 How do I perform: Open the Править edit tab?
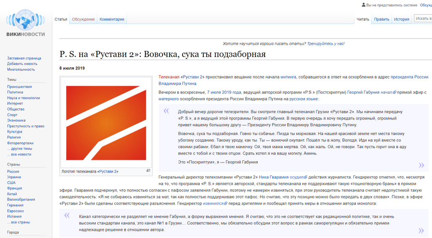[x=381, y=19]
